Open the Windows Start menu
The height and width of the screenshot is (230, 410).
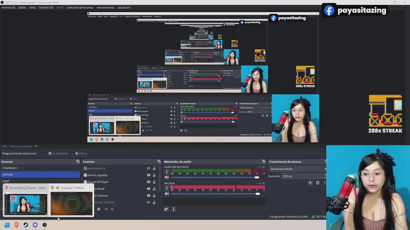[7, 225]
